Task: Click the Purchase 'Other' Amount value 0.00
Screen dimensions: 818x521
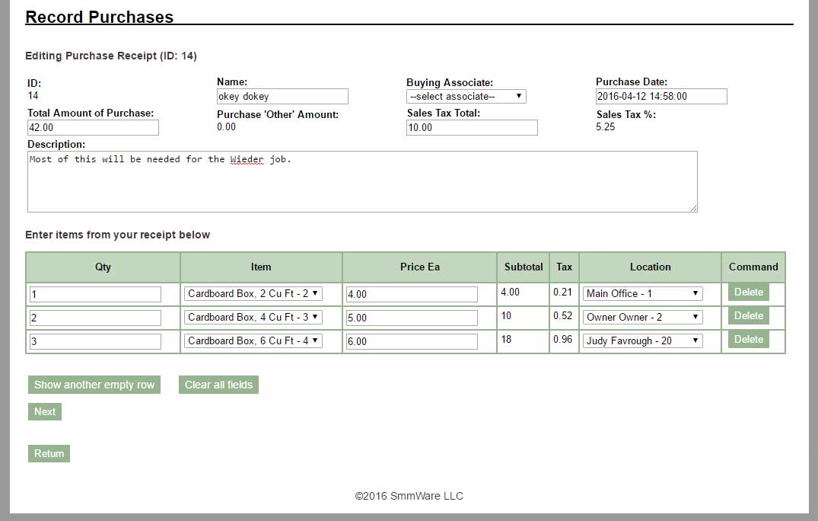Action: click(x=227, y=127)
